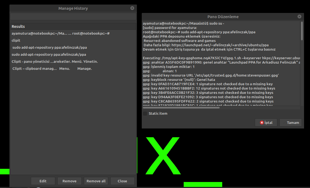
Task: Click the red X icon on İptal
Action: 262,123
